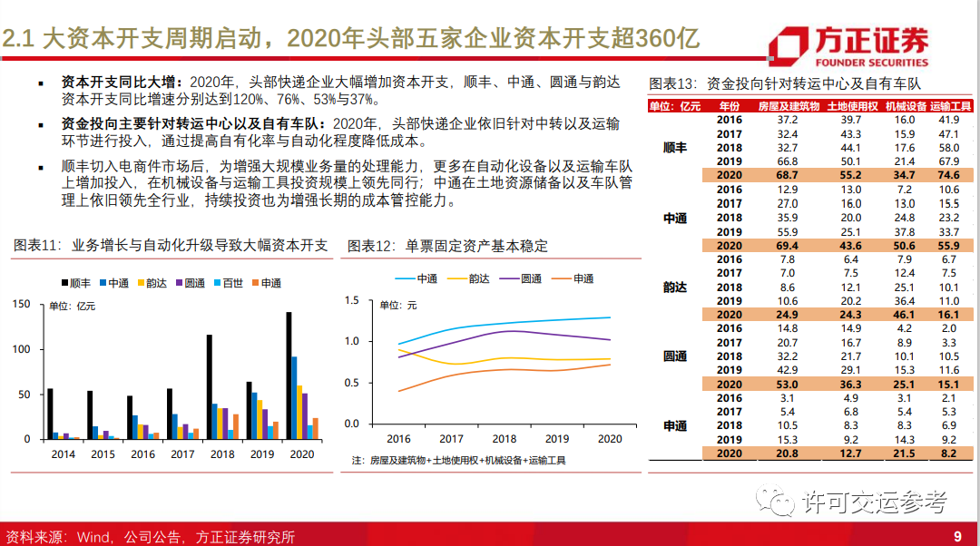Image resolution: width=980 pixels, height=546 pixels.
Task: Click the 房屋及建筑物 column header
Action: [x=789, y=106]
